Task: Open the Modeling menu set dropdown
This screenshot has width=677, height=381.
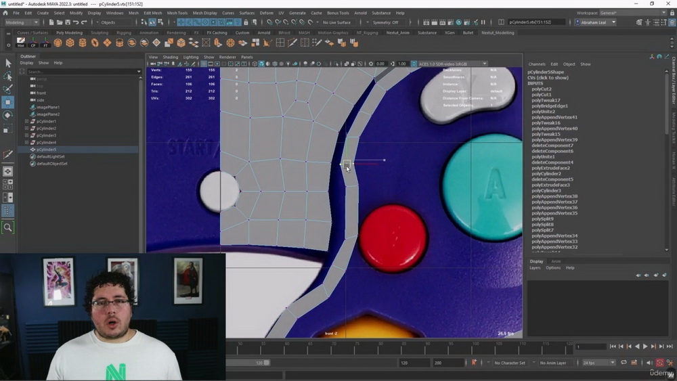Action: point(21,22)
